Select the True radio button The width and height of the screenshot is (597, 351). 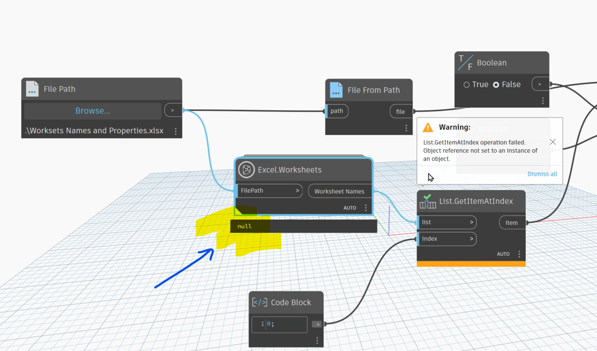(467, 85)
